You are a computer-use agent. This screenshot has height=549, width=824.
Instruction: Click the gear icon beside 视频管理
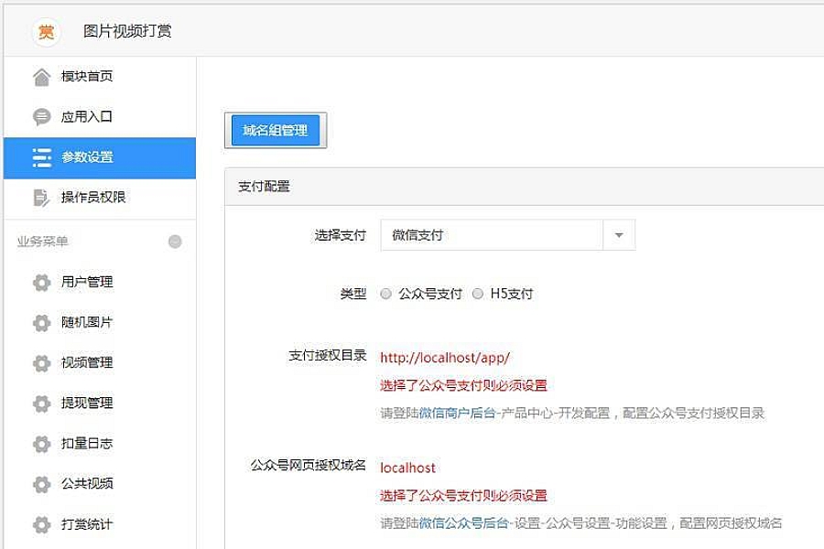pos(41,363)
